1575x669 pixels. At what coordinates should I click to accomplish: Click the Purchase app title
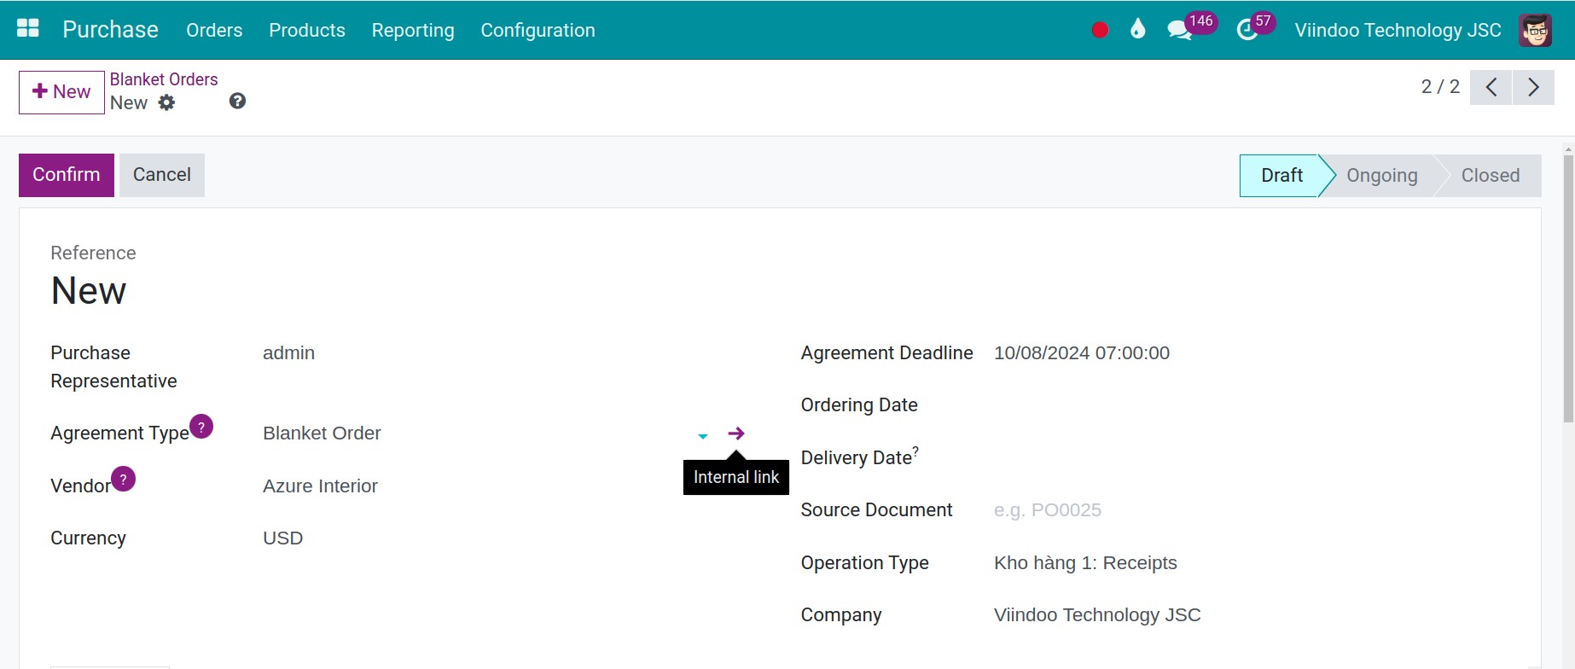pyautogui.click(x=110, y=29)
